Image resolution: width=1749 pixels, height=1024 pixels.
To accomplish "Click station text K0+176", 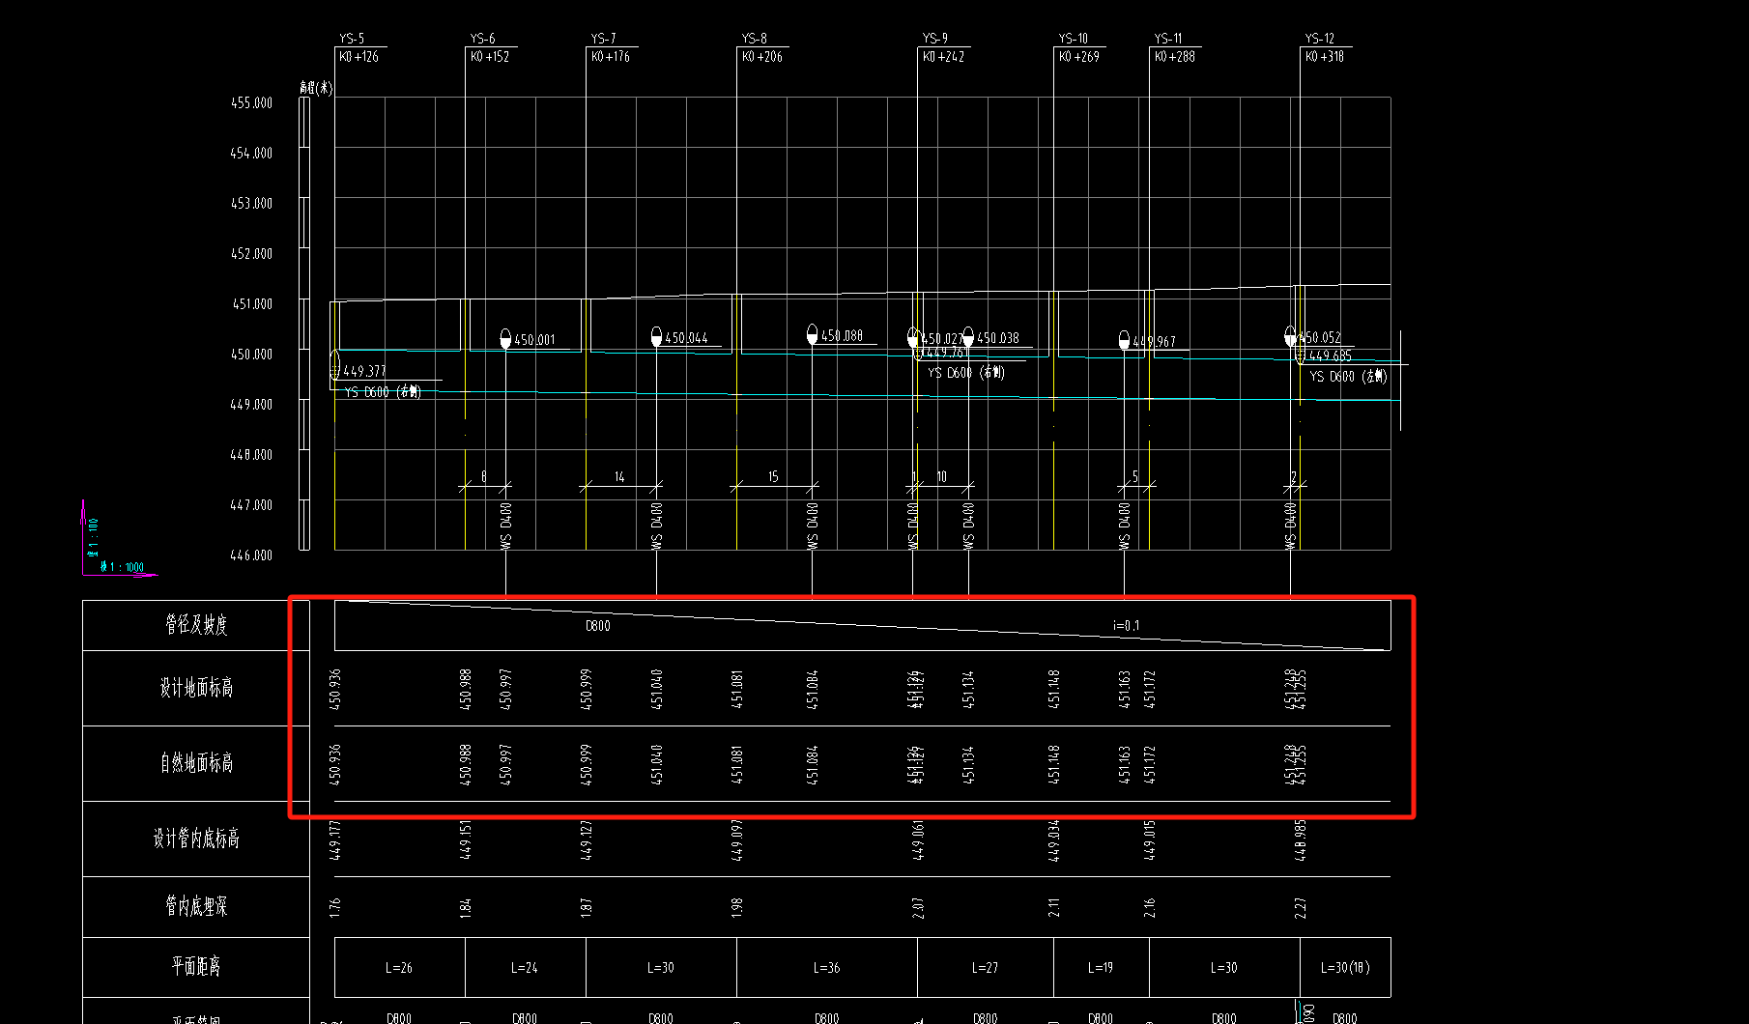I will coord(610,57).
